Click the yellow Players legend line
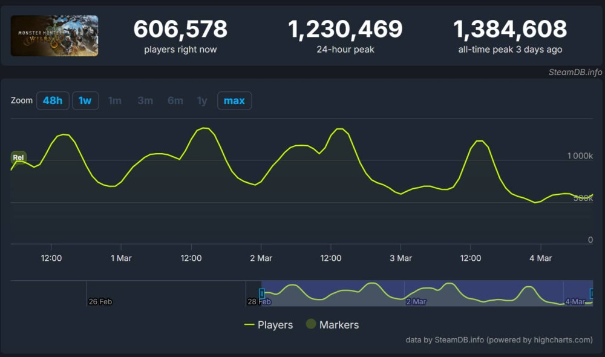The height and width of the screenshot is (357, 605). (249, 325)
